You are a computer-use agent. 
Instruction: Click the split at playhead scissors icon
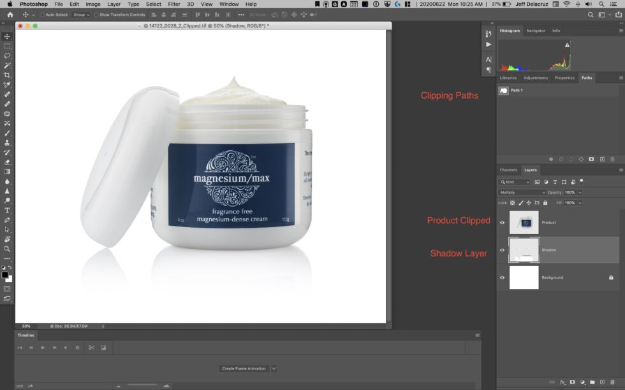(x=91, y=347)
